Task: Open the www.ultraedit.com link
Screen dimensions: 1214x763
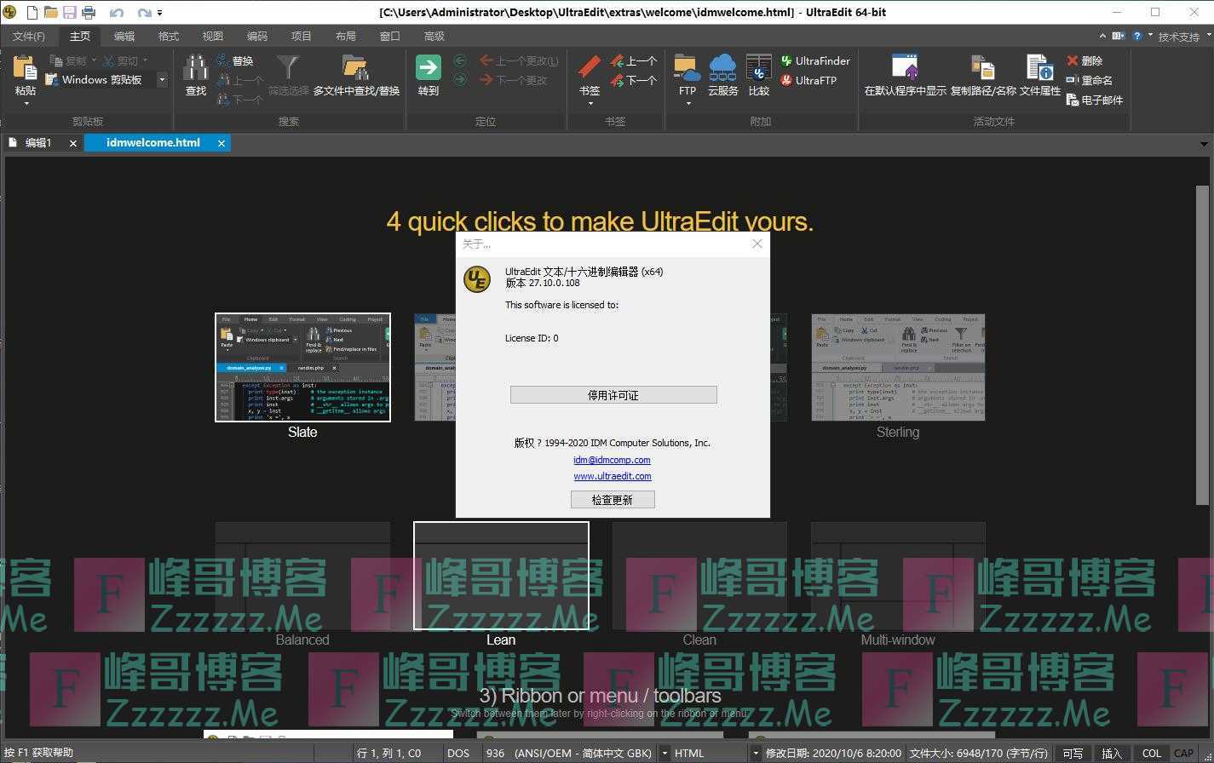Action: tap(613, 476)
